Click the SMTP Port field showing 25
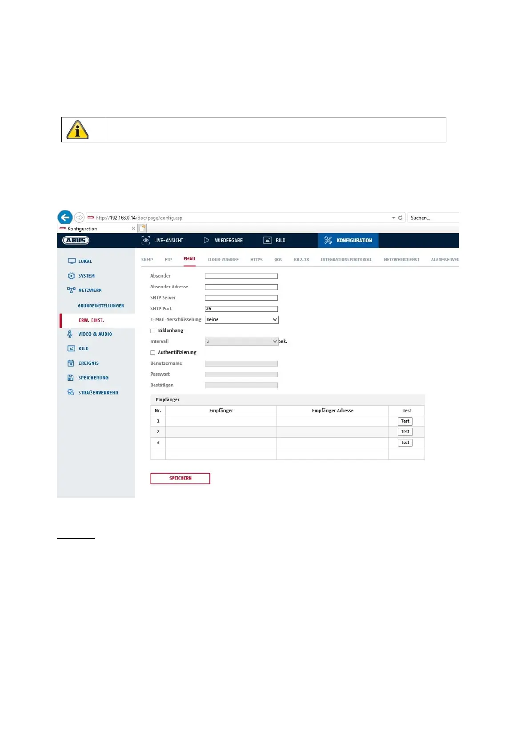 pyautogui.click(x=241, y=309)
